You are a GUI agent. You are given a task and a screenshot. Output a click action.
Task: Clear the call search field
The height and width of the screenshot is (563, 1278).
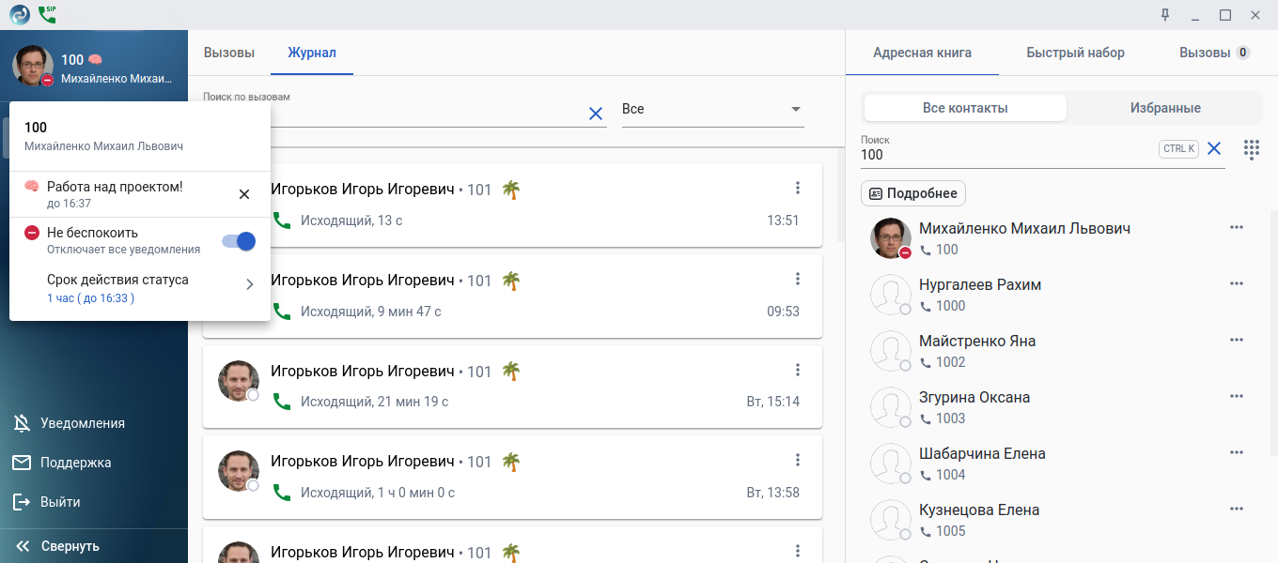595,114
